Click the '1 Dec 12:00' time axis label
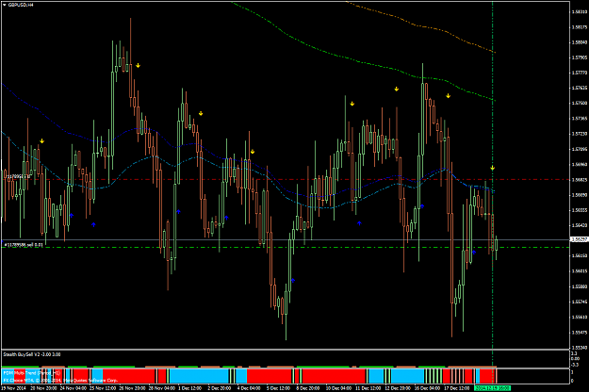The width and height of the screenshot is (589, 392). 189,388
